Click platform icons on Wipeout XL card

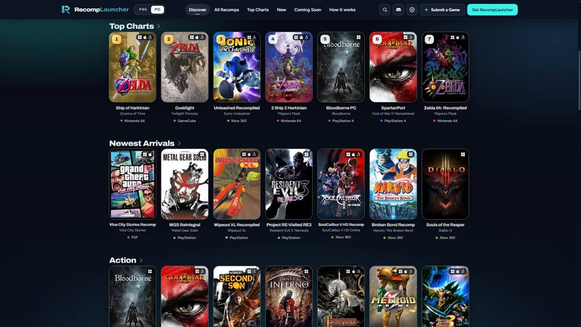click(249, 154)
